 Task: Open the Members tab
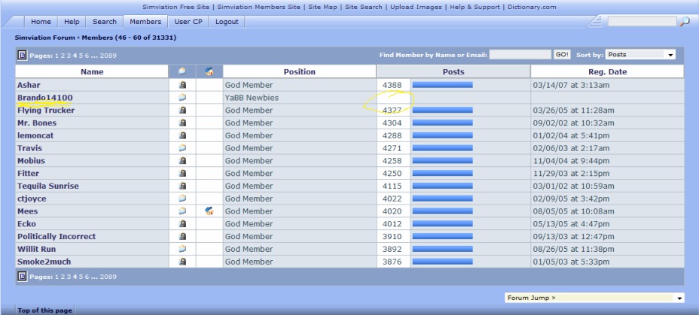(x=145, y=22)
